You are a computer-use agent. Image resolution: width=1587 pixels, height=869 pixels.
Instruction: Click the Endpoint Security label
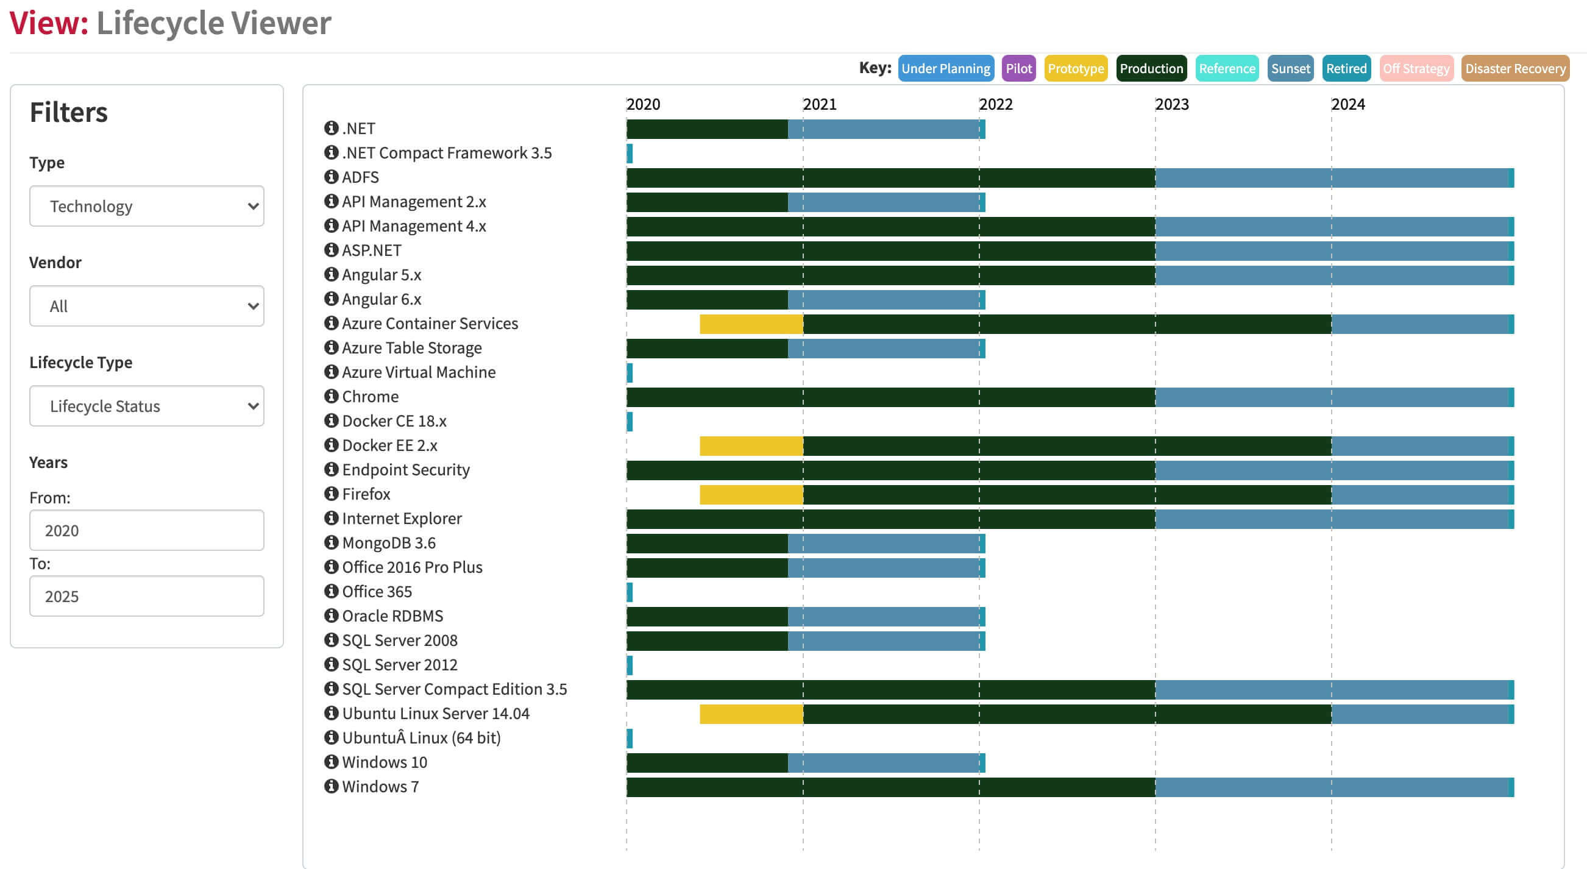406,470
